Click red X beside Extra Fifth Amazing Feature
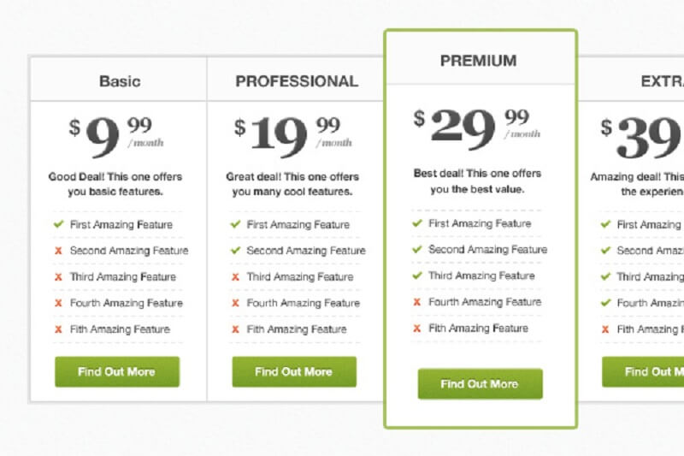This screenshot has height=456, width=684. tap(605, 329)
